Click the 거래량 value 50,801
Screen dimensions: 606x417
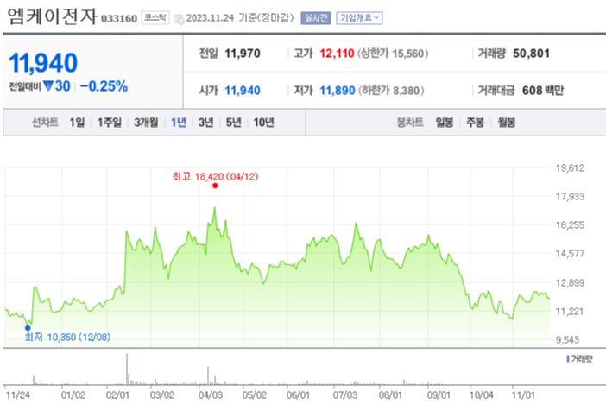pos(531,54)
